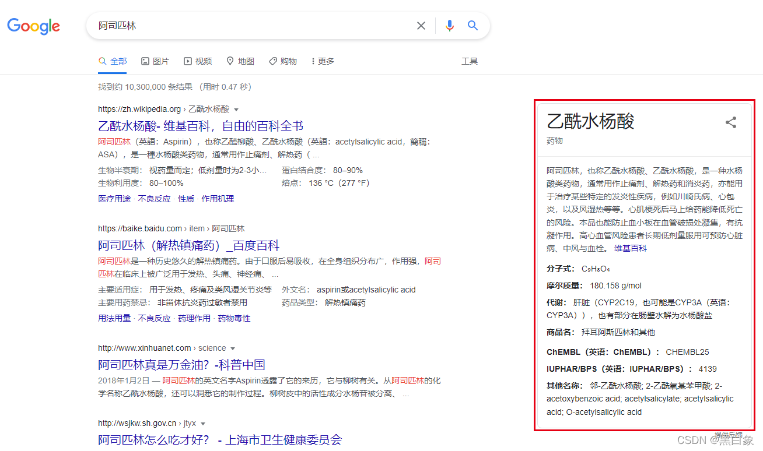Click the https://baike.baidu.com breadcrumb URL
763x451 pixels.
tap(140, 228)
